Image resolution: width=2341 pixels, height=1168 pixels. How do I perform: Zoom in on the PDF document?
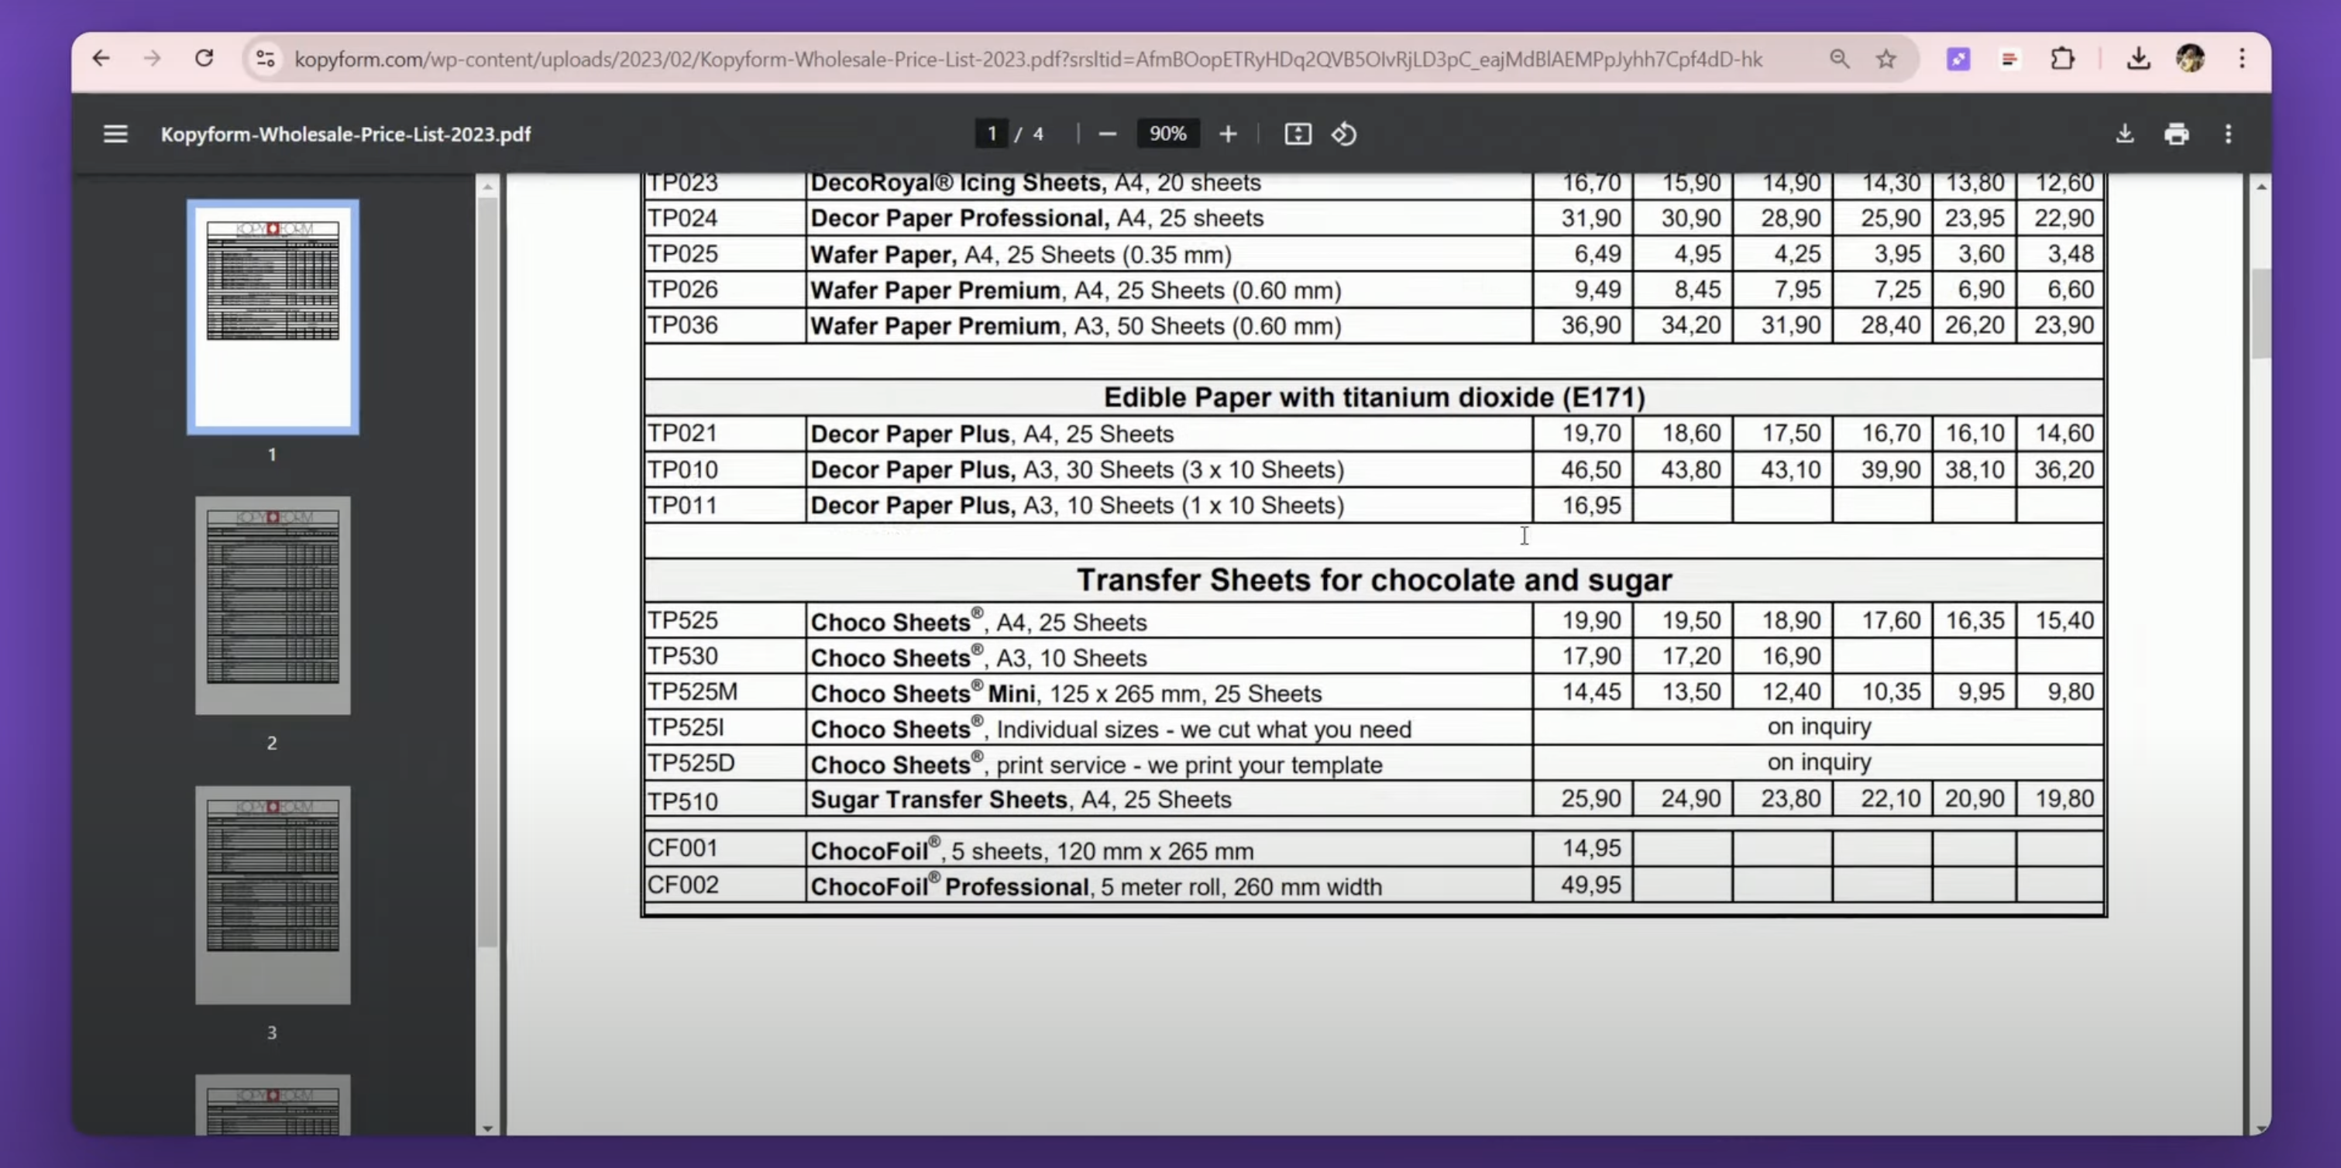(x=1228, y=134)
